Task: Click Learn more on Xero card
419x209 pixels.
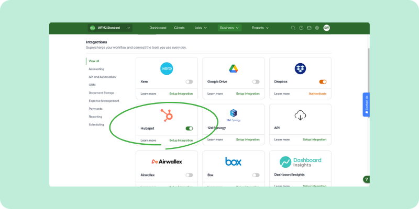Action: click(148, 94)
